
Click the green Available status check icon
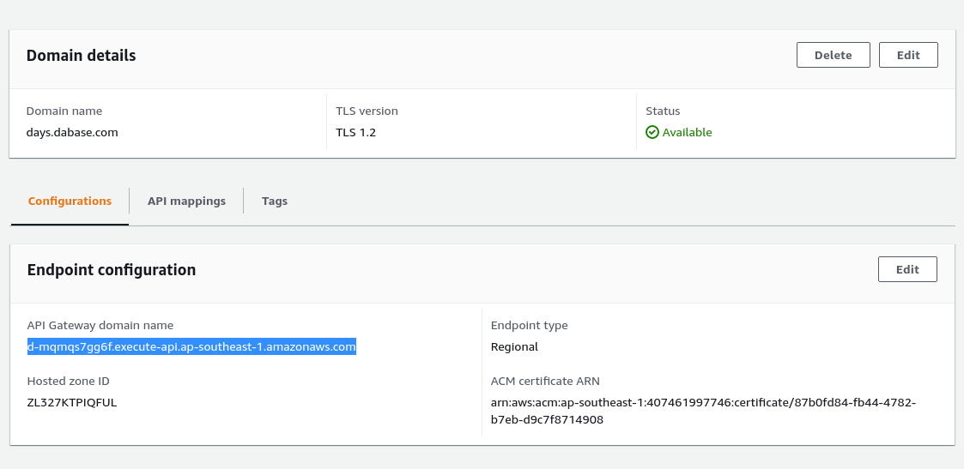pos(652,133)
